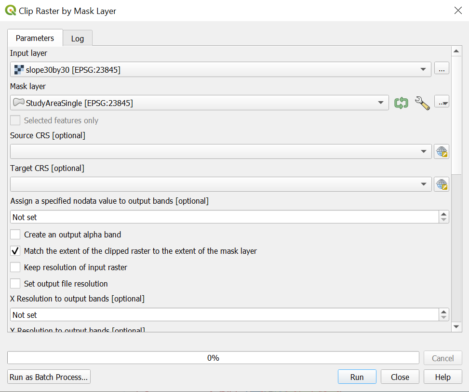Switch to the Log tab
The width and height of the screenshot is (469, 392).
[77, 39]
